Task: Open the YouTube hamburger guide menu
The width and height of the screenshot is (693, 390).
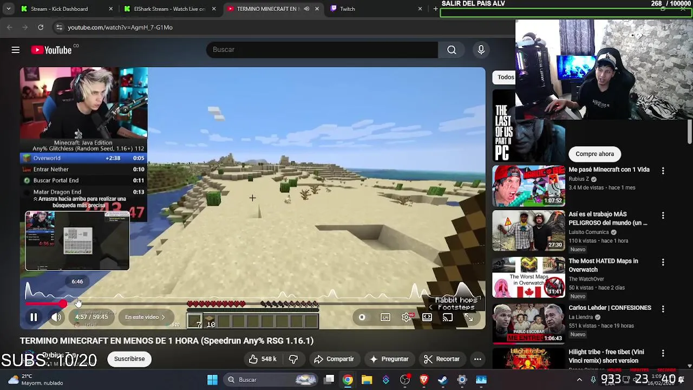Action: pyautogui.click(x=16, y=50)
